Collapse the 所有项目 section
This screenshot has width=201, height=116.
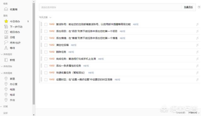click(2, 54)
